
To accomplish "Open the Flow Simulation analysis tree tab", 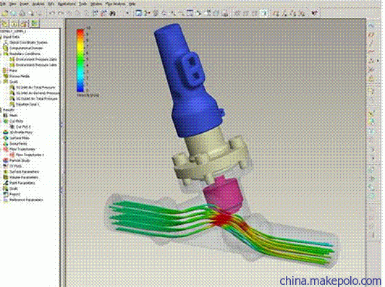I will tap(35, 24).
